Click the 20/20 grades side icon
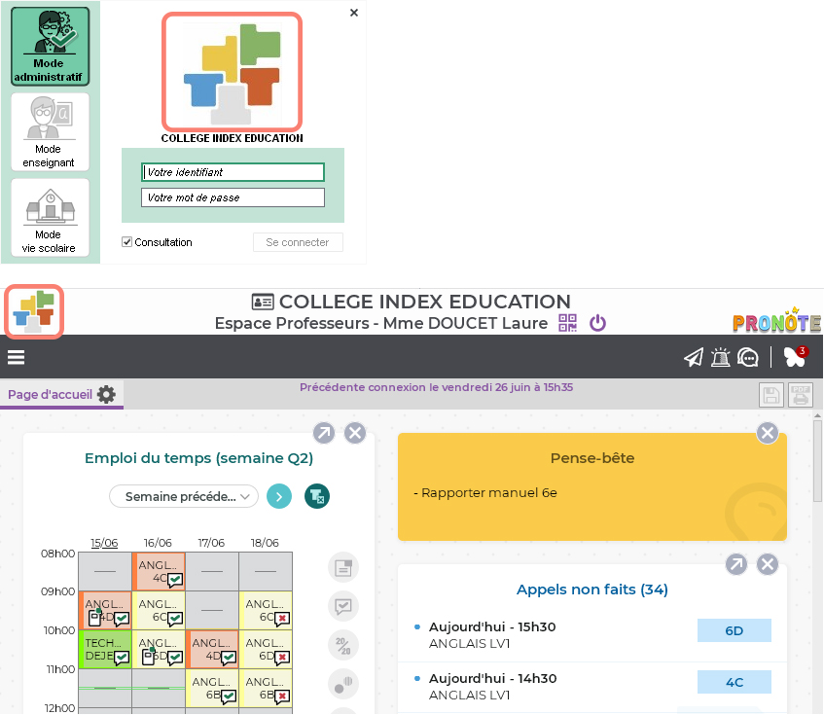The image size is (824, 715). pos(343,645)
